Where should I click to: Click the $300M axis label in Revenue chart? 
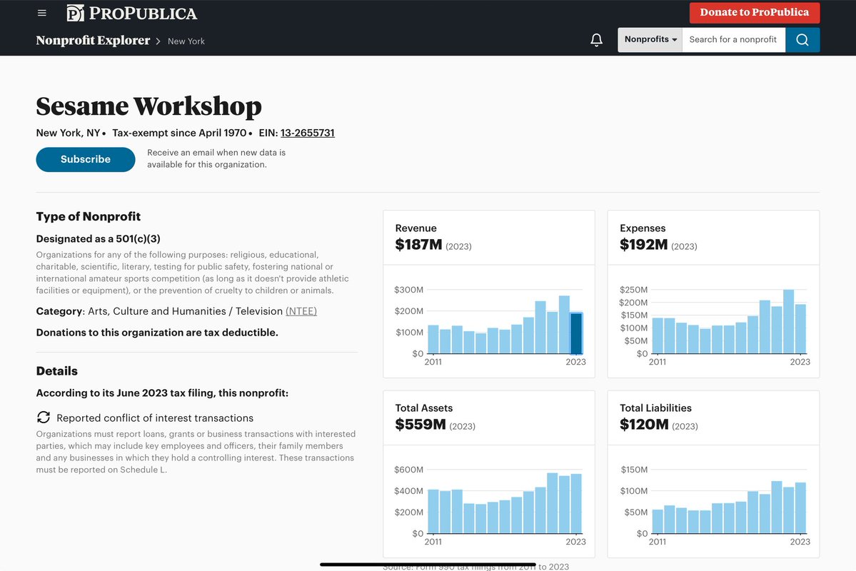click(408, 290)
